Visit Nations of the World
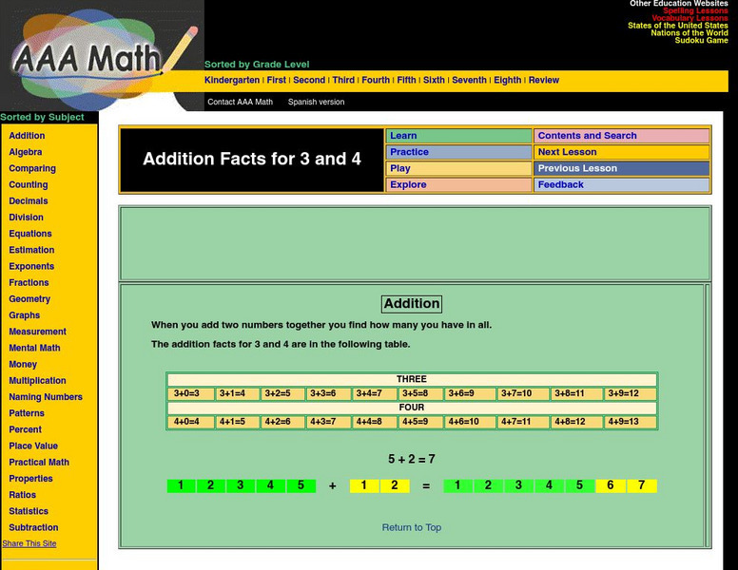The image size is (738, 570). point(689,33)
